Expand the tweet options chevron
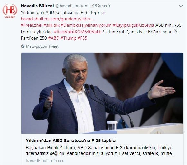The height and width of the screenshot is (165, 187). (181, 6)
